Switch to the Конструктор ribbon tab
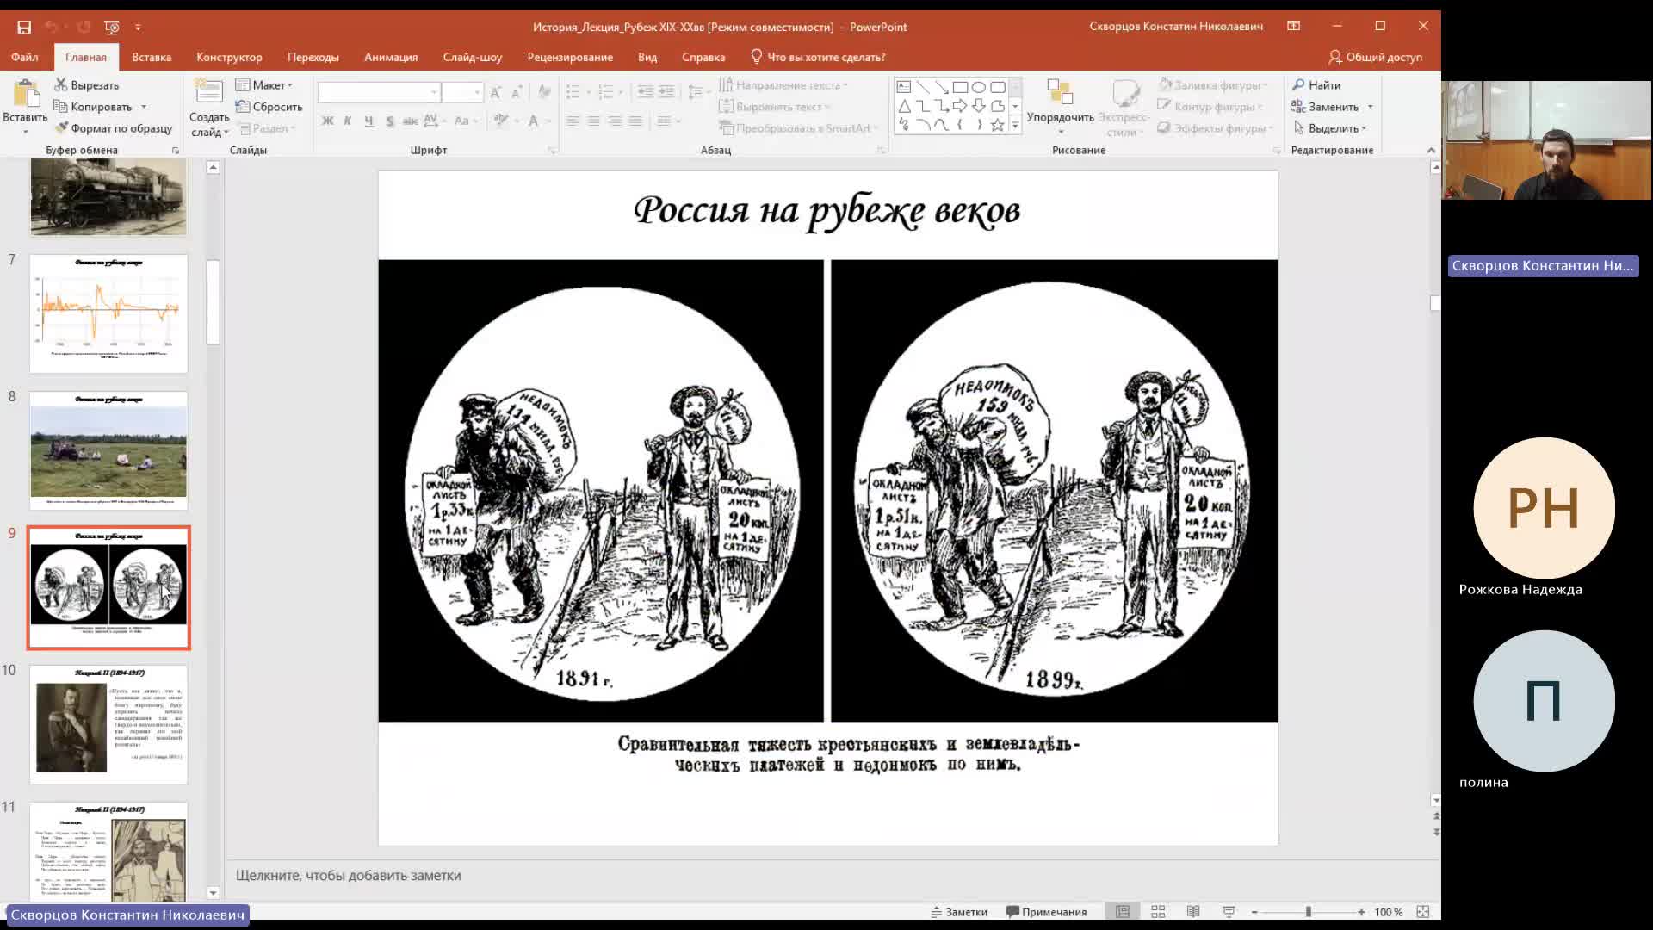1653x930 pixels. (x=229, y=57)
